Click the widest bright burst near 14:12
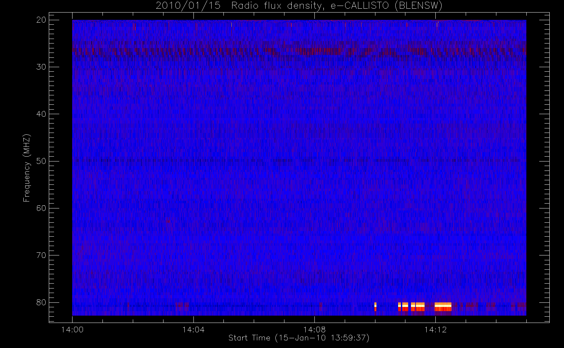This screenshot has height=348, width=564. pyautogui.click(x=443, y=307)
